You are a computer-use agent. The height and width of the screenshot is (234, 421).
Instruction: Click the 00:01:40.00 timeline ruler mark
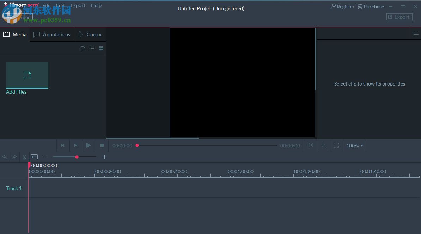[373, 171]
